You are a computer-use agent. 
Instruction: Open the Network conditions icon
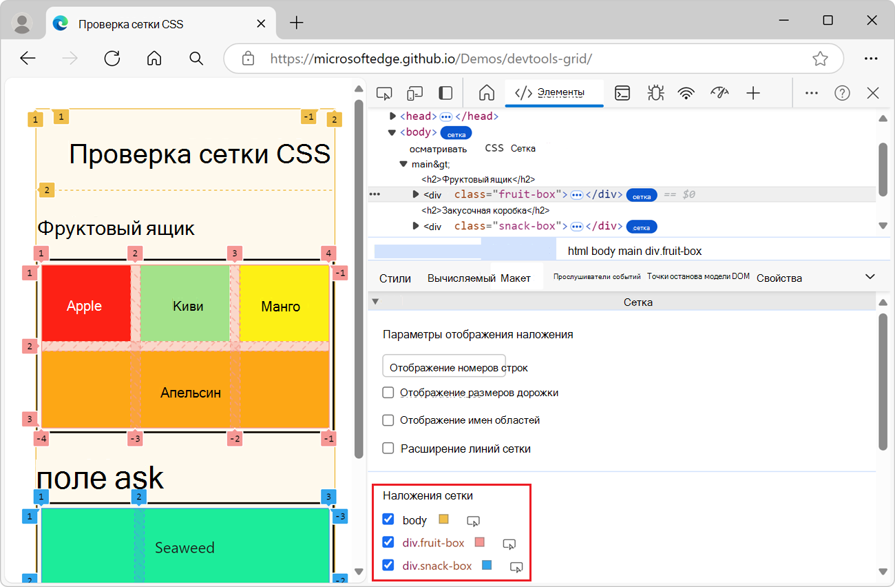[686, 92]
